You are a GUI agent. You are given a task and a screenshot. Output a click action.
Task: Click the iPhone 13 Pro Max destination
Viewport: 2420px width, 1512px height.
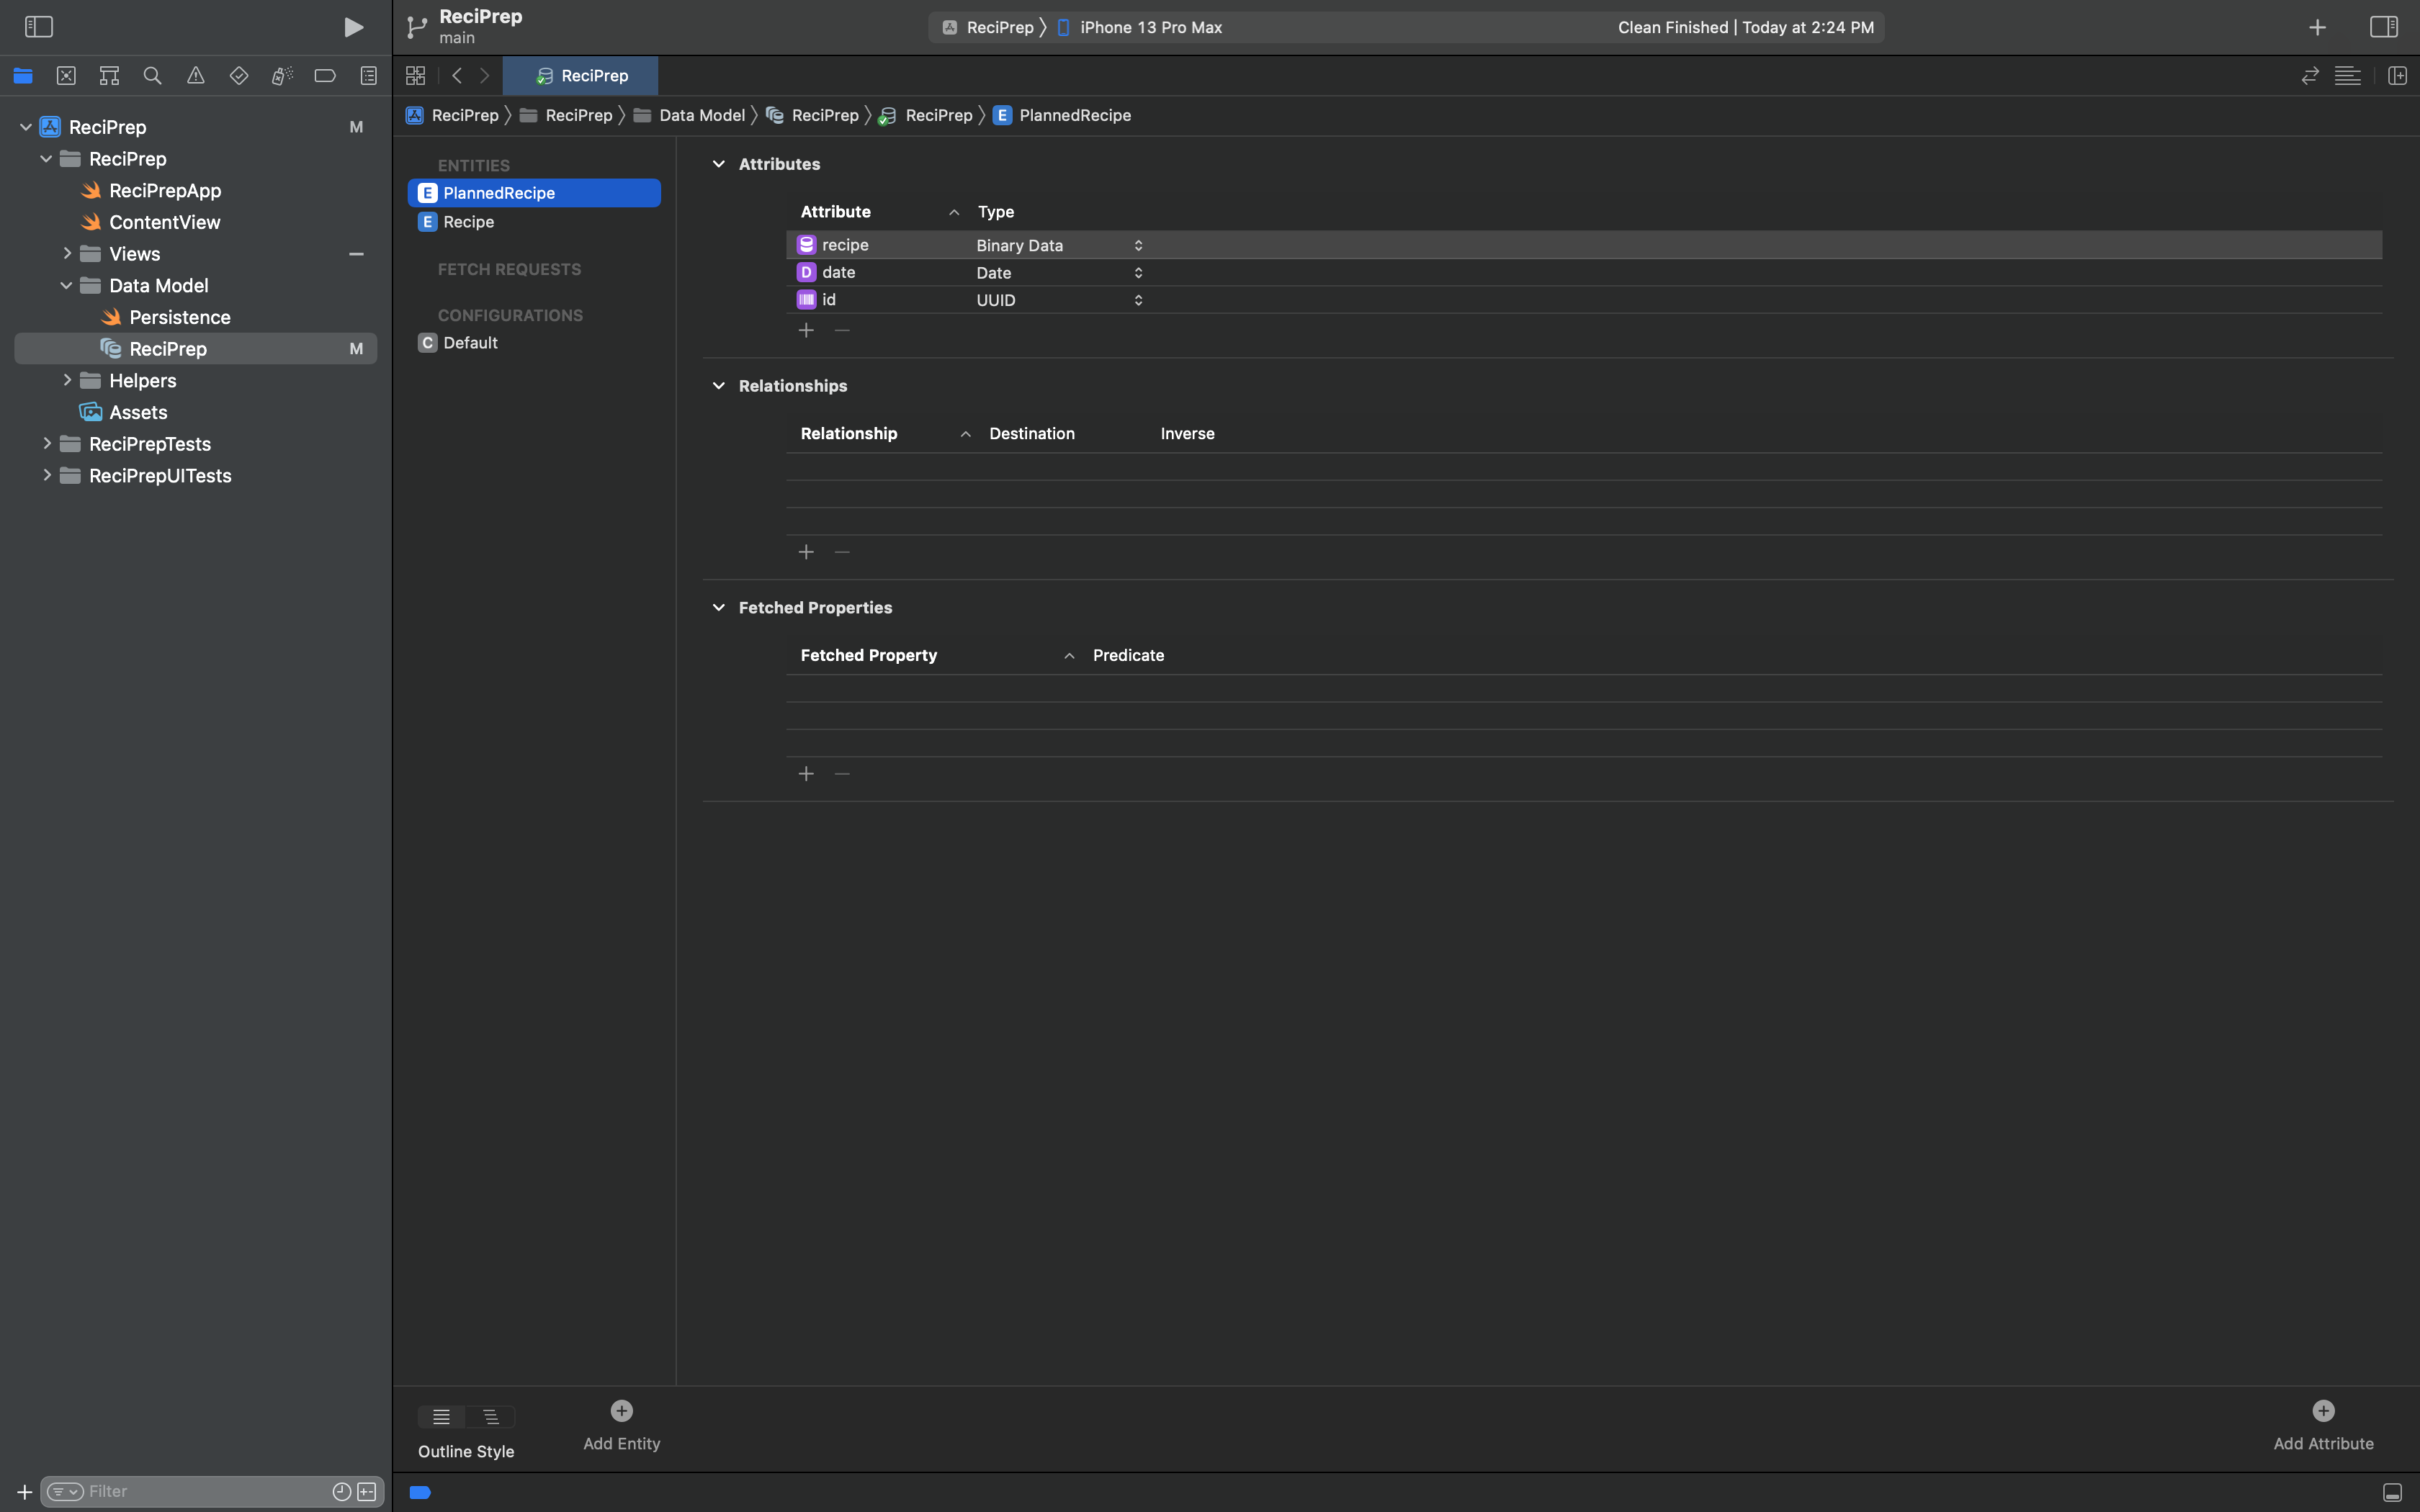coord(1150,27)
